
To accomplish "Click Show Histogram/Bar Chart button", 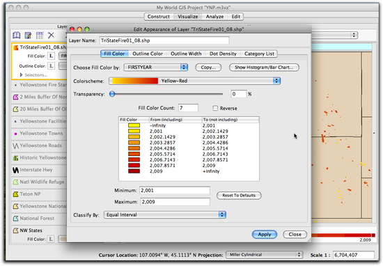I will tap(264, 68).
